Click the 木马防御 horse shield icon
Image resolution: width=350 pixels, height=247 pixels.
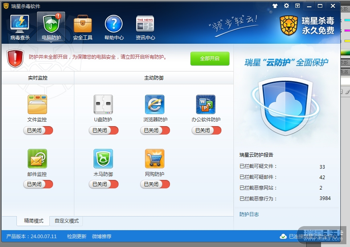[x=103, y=159]
